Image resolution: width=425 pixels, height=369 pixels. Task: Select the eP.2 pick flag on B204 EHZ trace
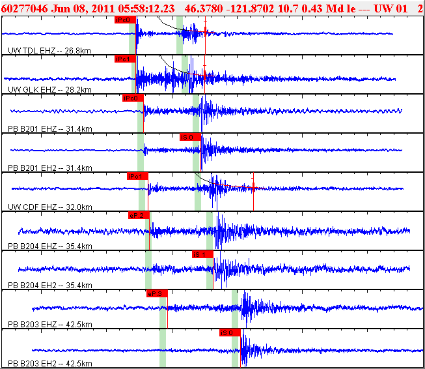pyautogui.click(x=139, y=215)
